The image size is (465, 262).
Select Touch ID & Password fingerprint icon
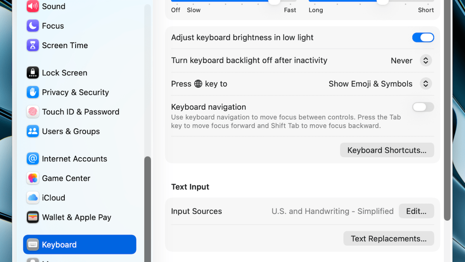33,112
